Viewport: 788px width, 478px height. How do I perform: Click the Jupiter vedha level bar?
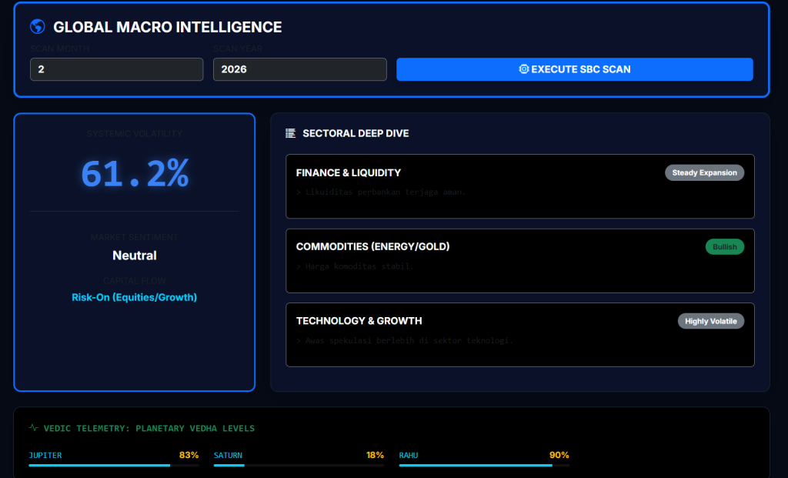point(113,465)
